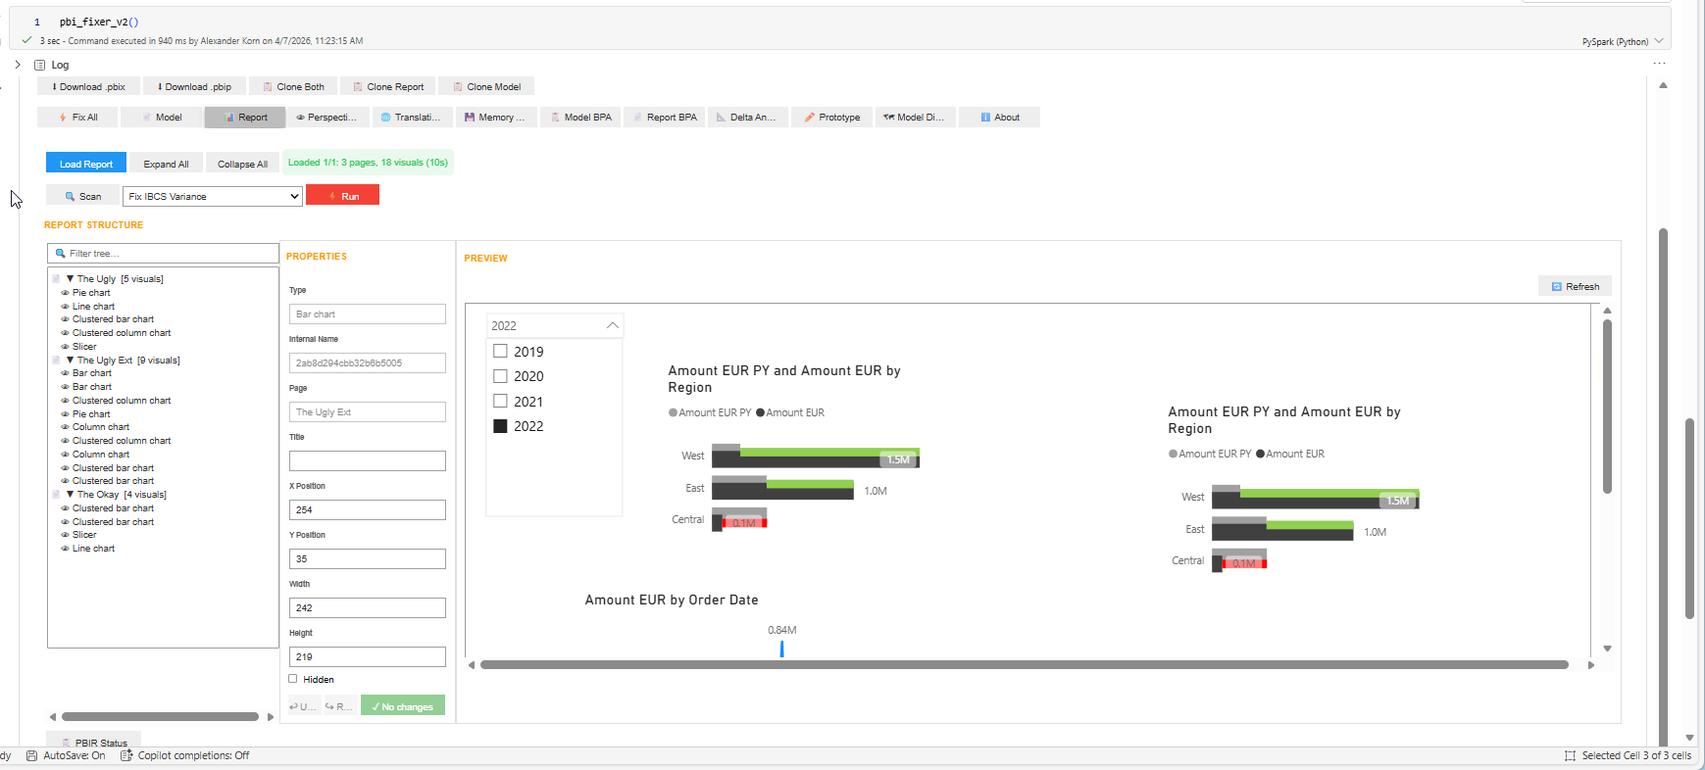This screenshot has width=1705, height=770.
Task: Switch to the Report tab
Action: tap(245, 117)
